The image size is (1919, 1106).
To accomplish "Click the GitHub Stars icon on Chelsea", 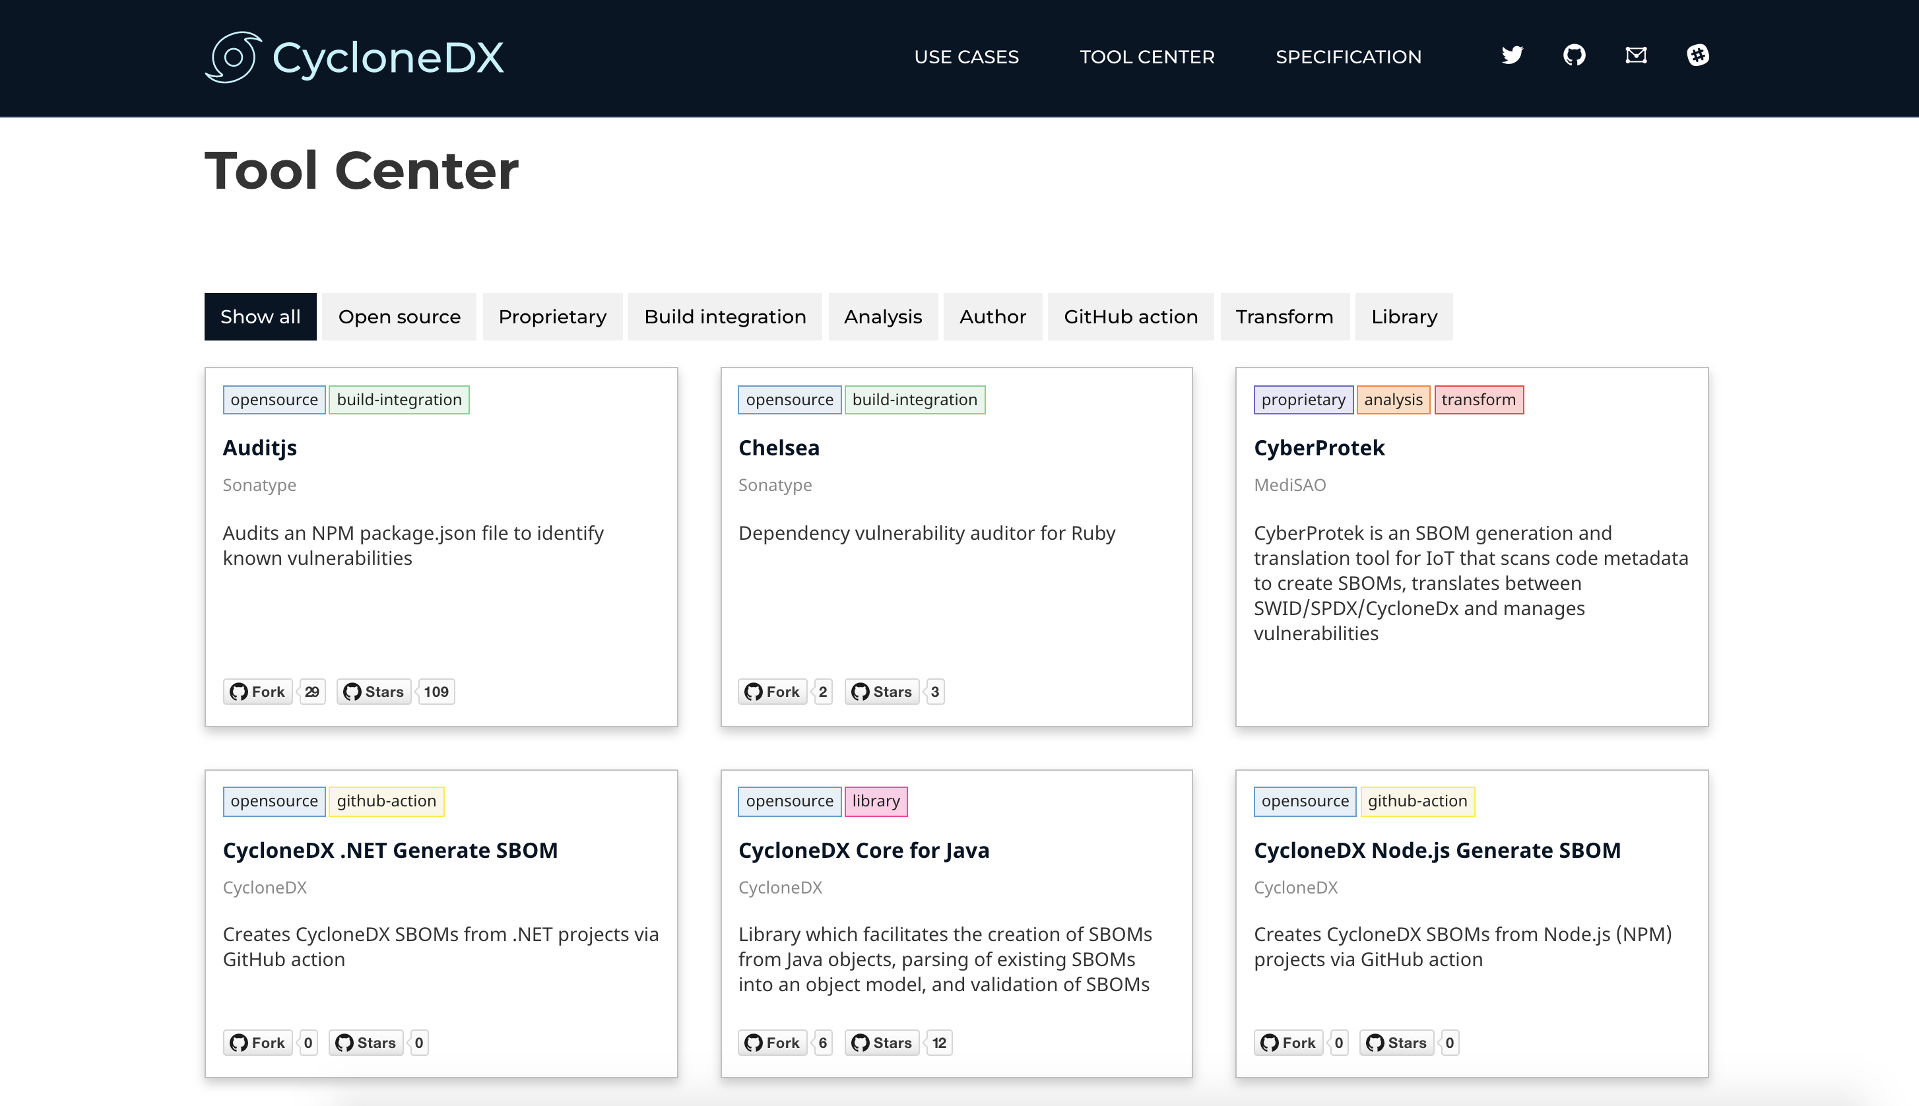I will (861, 692).
